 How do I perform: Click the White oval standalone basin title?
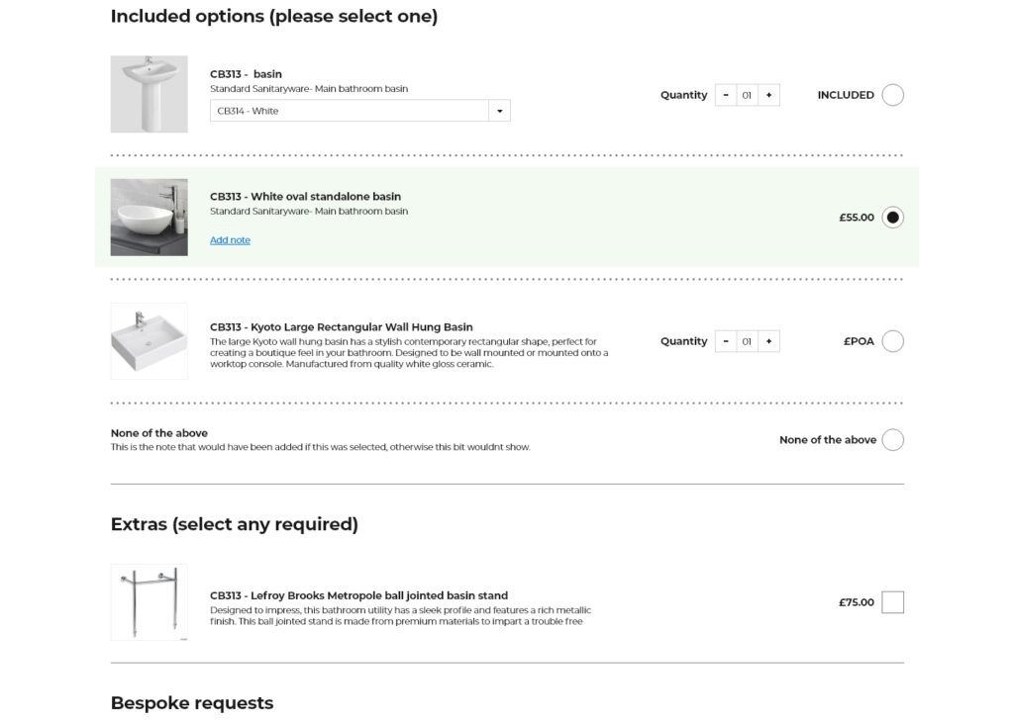(305, 197)
